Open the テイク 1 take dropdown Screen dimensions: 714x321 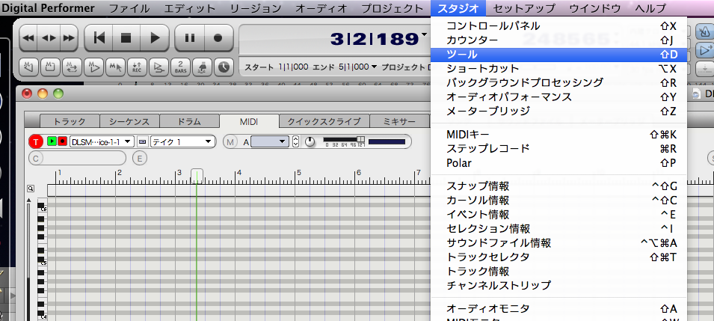coord(182,142)
